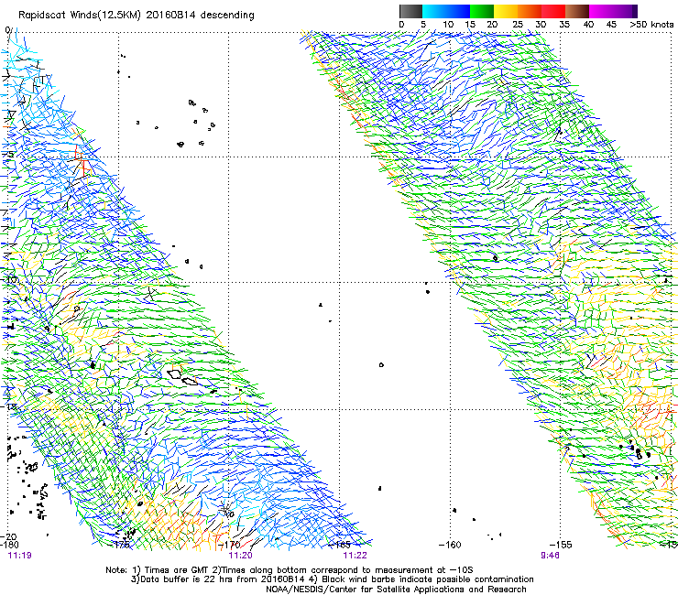Image resolution: width=678 pixels, height=595 pixels.
Task: Click the "30" label under the color bar
Action: coord(541,25)
